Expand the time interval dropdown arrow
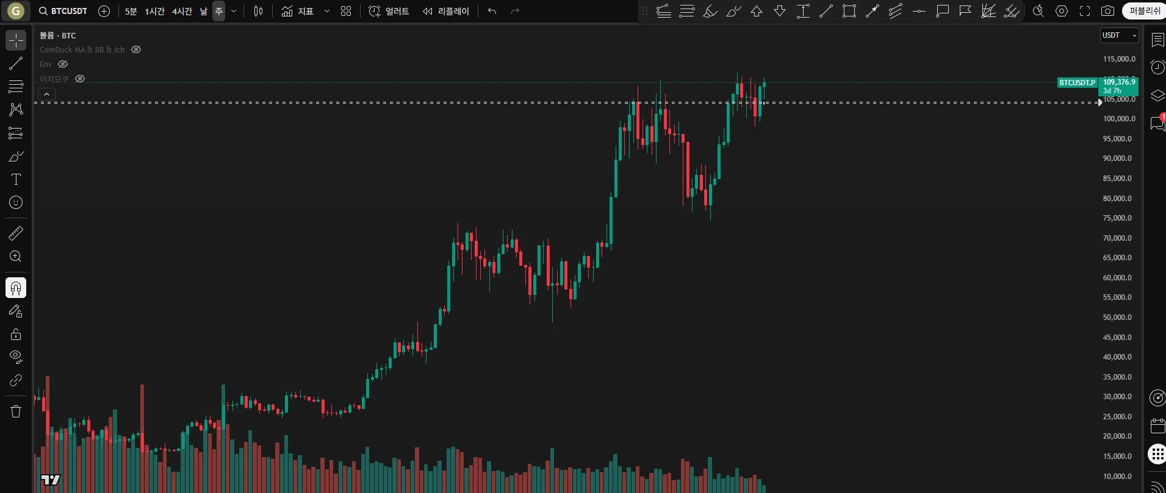Screen dimensions: 1166x493 click(234, 11)
